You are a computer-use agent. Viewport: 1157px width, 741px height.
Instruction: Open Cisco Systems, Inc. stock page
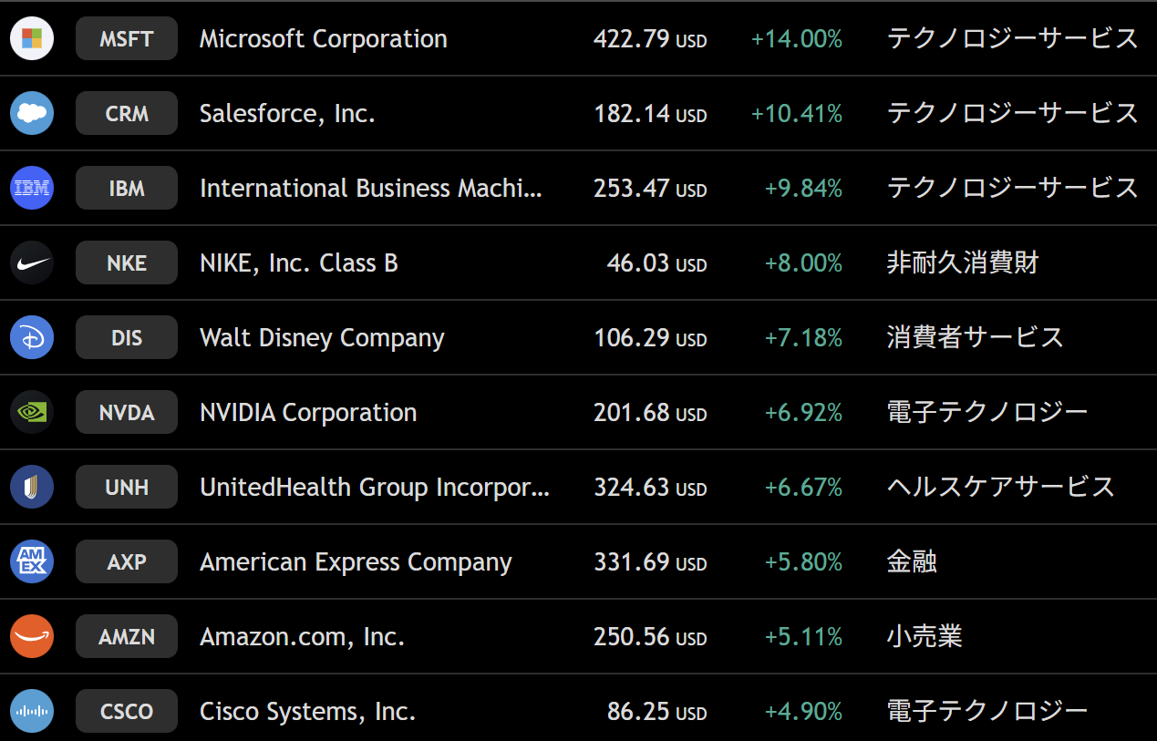point(308,712)
